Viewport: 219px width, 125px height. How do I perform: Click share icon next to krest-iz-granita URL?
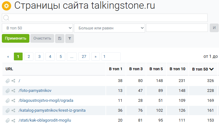(13, 110)
